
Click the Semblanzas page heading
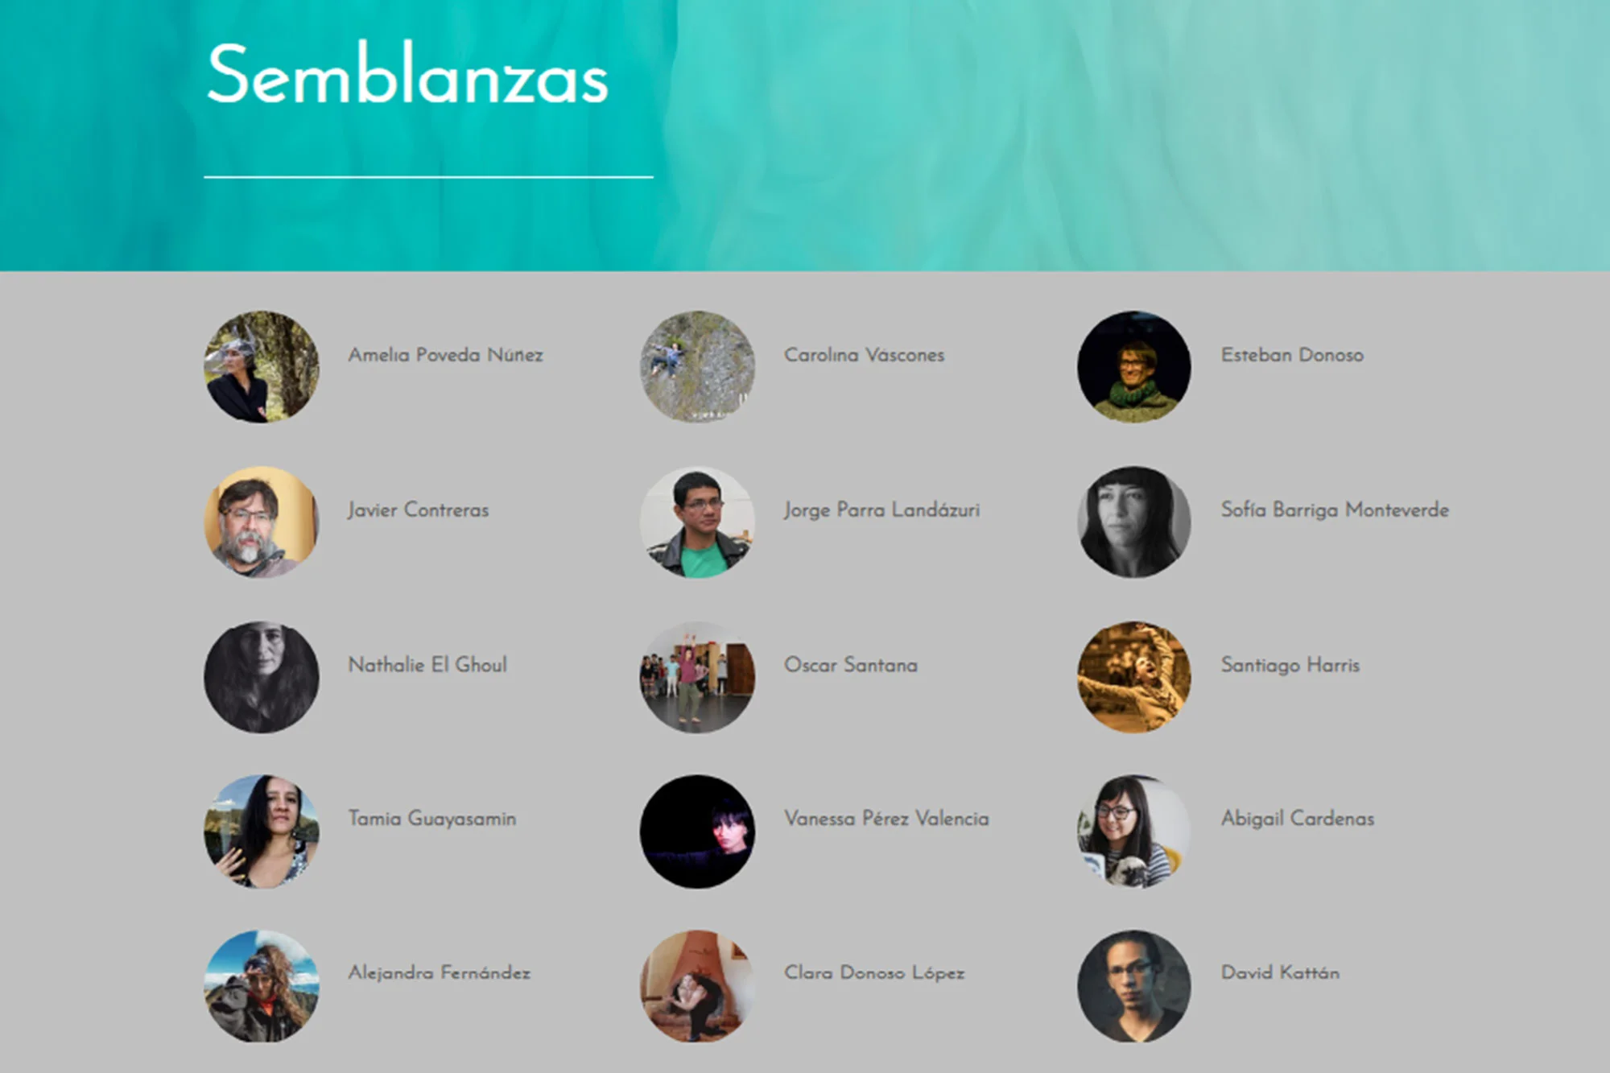(x=407, y=75)
